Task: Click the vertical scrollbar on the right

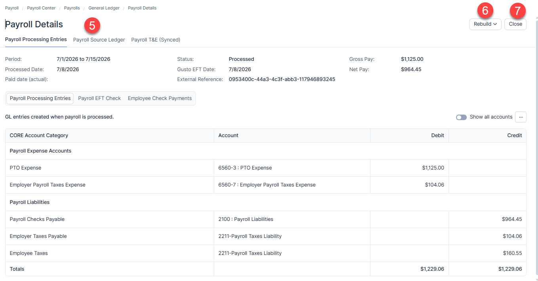Action: [x=536, y=148]
